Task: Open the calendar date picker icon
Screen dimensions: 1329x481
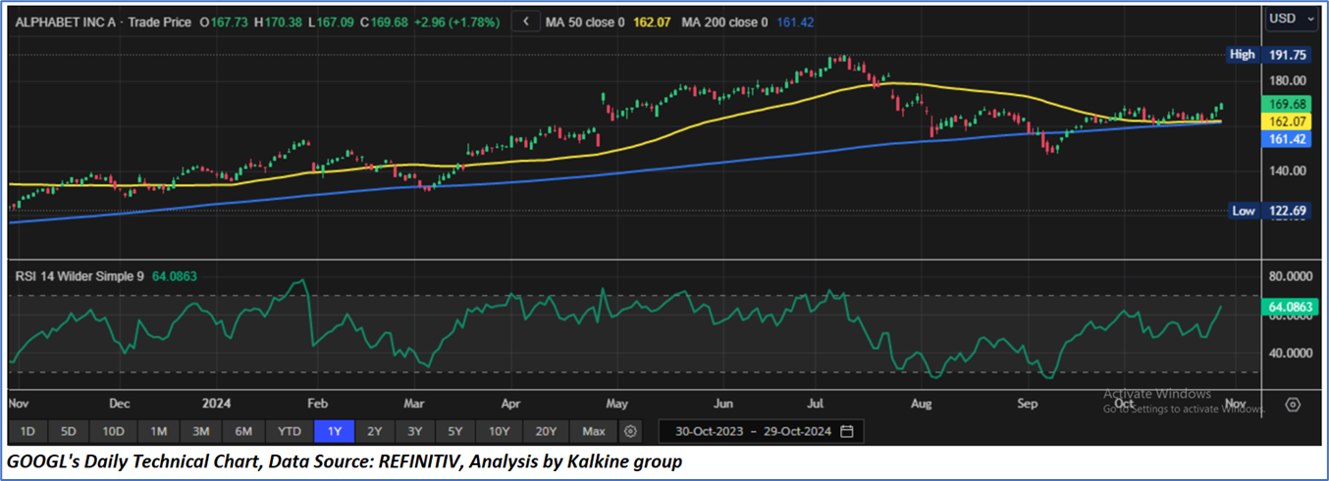Action: coord(847,431)
